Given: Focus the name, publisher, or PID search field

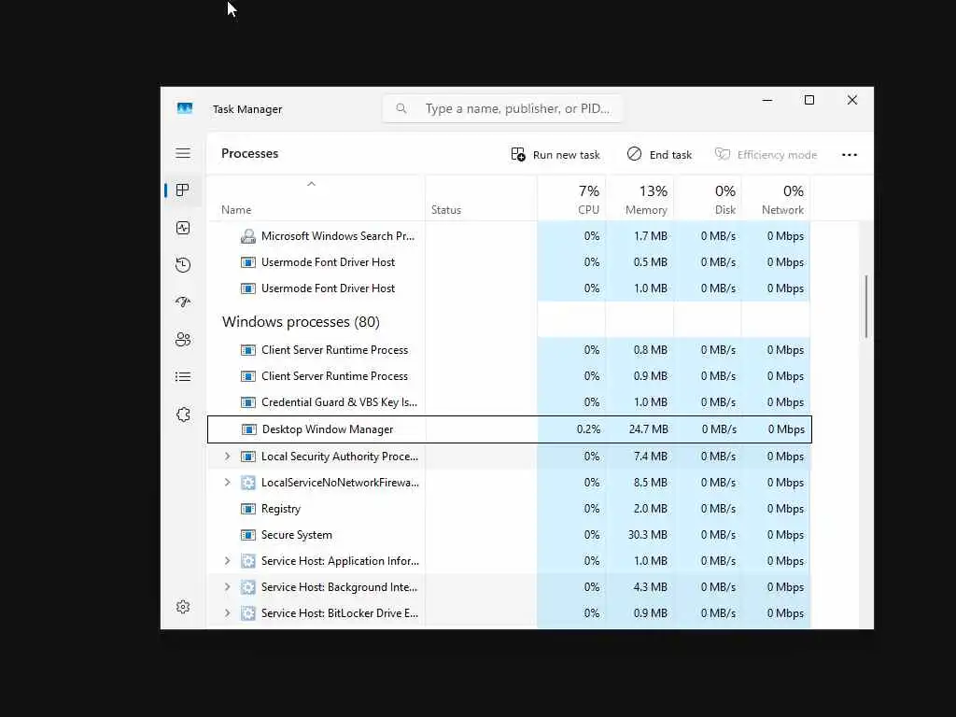Looking at the screenshot, I should 503,108.
